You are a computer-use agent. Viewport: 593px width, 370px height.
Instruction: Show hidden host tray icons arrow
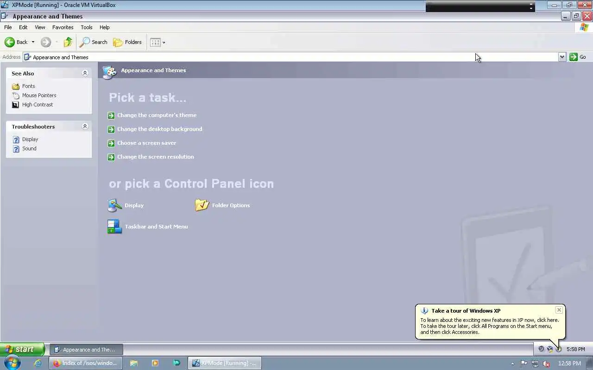click(x=512, y=364)
